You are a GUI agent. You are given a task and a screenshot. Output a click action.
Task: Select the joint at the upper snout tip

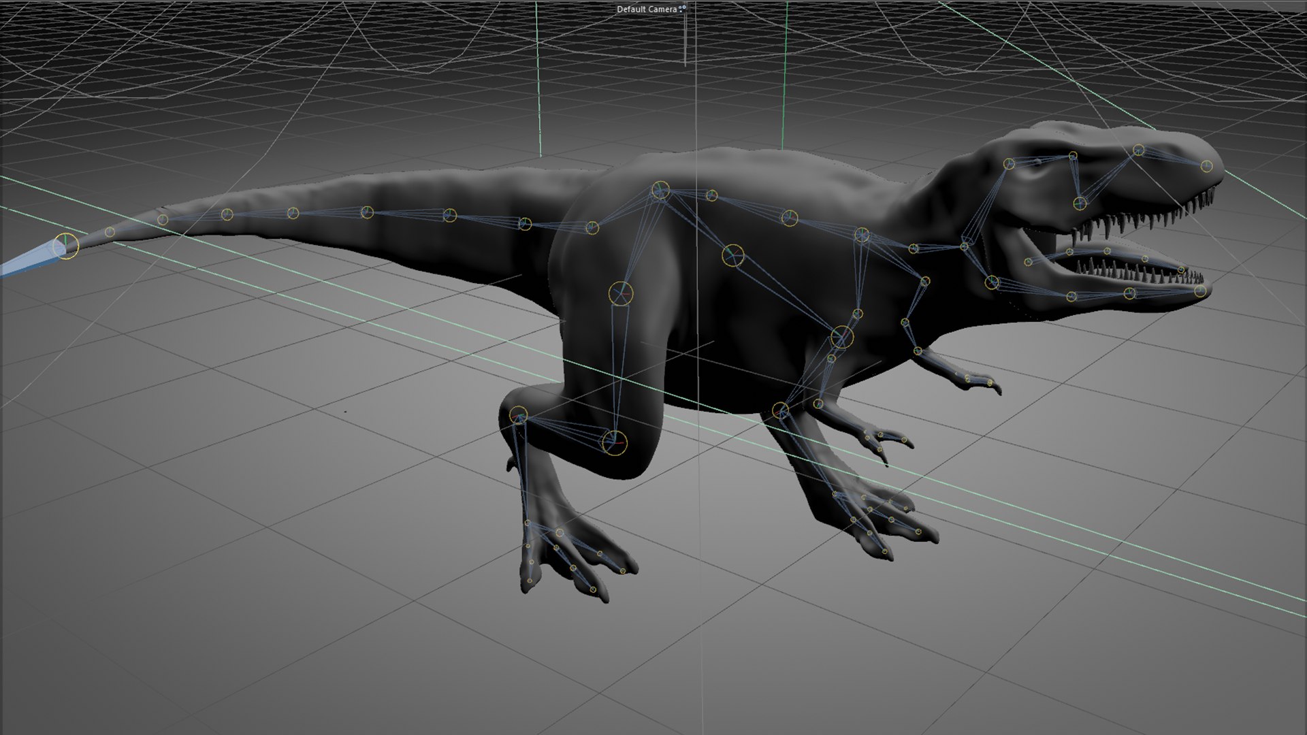(x=1206, y=165)
